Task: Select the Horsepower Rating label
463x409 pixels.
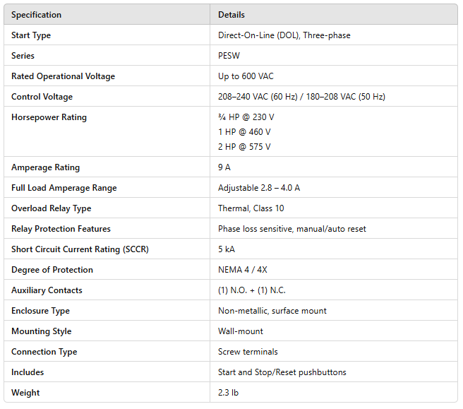Action: [x=49, y=117]
